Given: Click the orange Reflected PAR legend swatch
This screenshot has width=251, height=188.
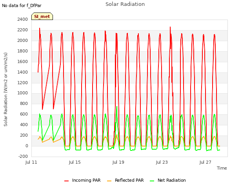Looking at the screenshot, I should point(109,181).
